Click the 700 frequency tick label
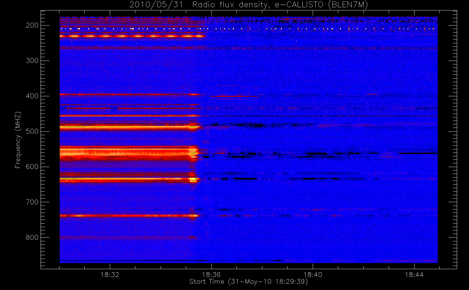 (x=32, y=202)
